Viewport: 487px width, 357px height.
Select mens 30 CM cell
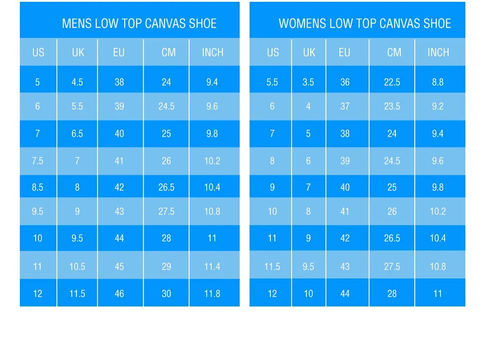(x=167, y=293)
